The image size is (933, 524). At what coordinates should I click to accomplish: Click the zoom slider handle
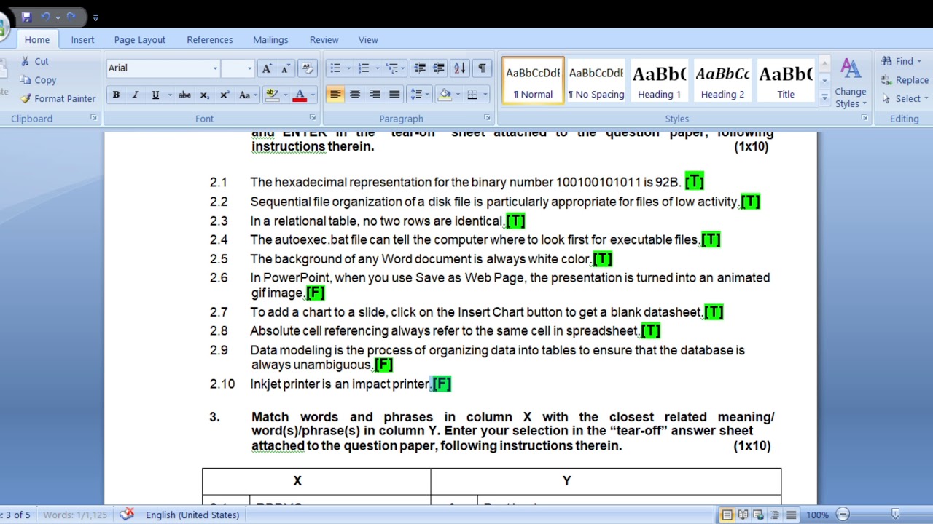[x=895, y=515]
